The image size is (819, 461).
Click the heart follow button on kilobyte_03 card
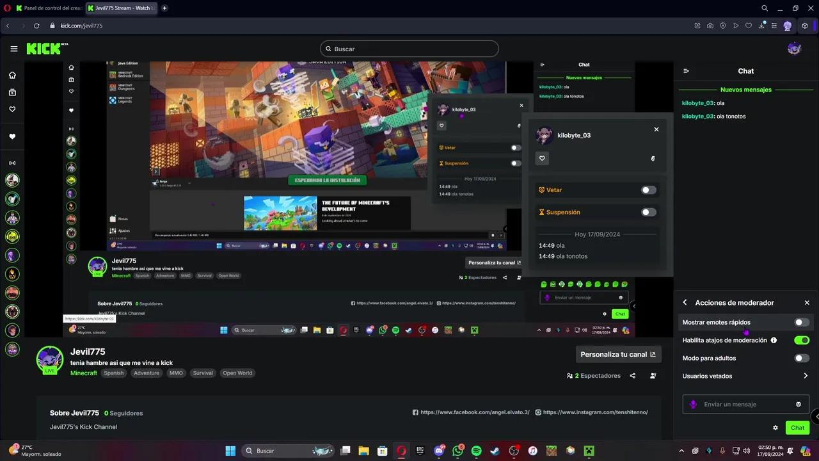[x=542, y=158]
